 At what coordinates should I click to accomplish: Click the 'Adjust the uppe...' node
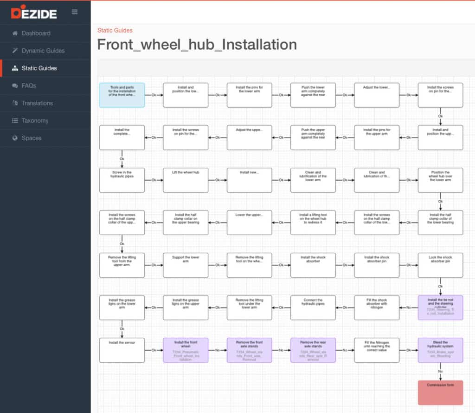249,138
